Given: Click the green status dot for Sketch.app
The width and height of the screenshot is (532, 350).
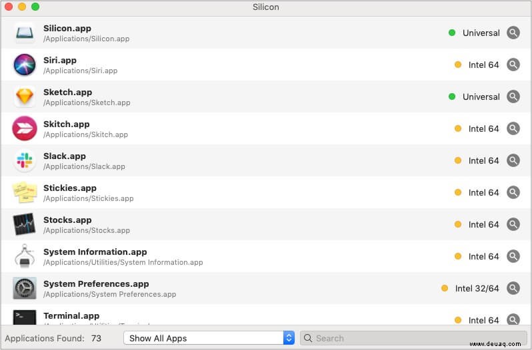Looking at the screenshot, I should [452, 96].
